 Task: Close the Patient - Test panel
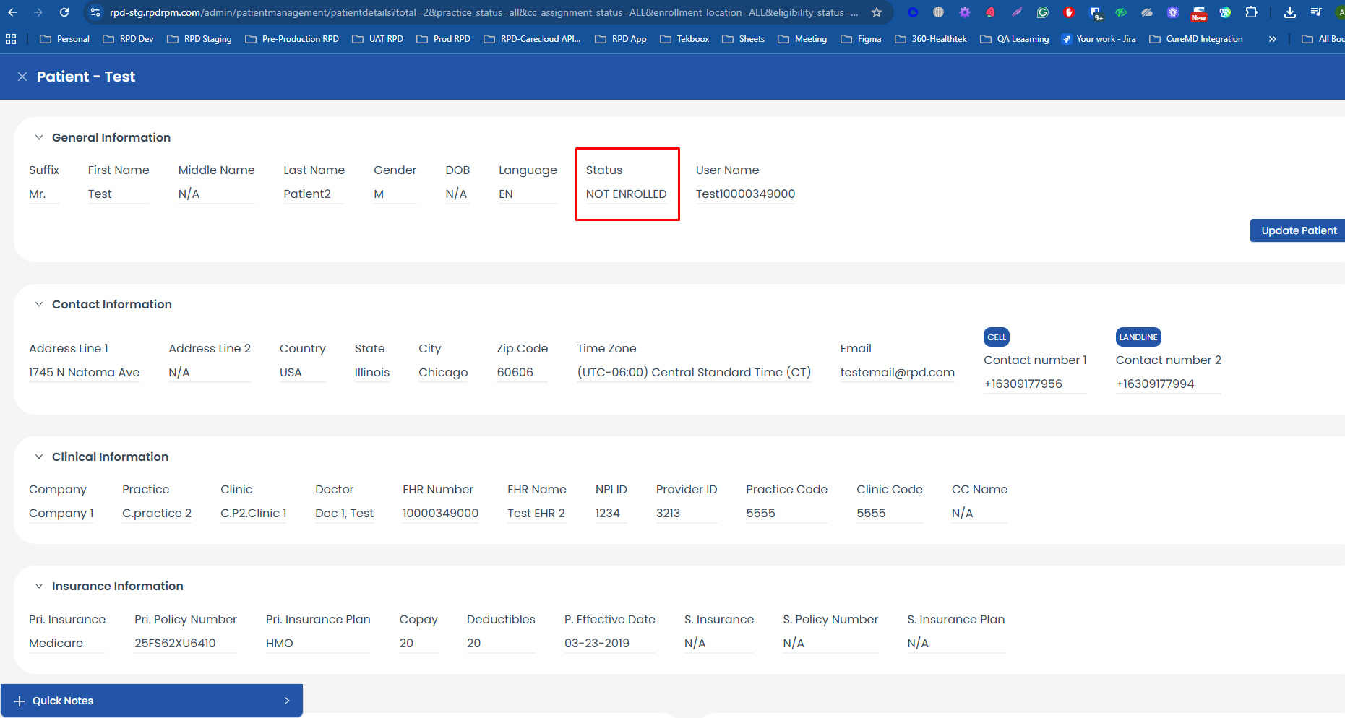click(22, 77)
